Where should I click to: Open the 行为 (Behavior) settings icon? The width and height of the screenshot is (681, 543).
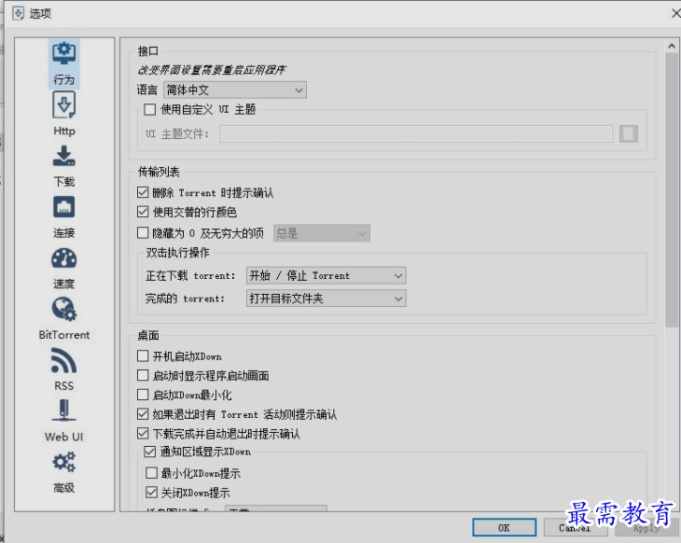tap(63, 54)
